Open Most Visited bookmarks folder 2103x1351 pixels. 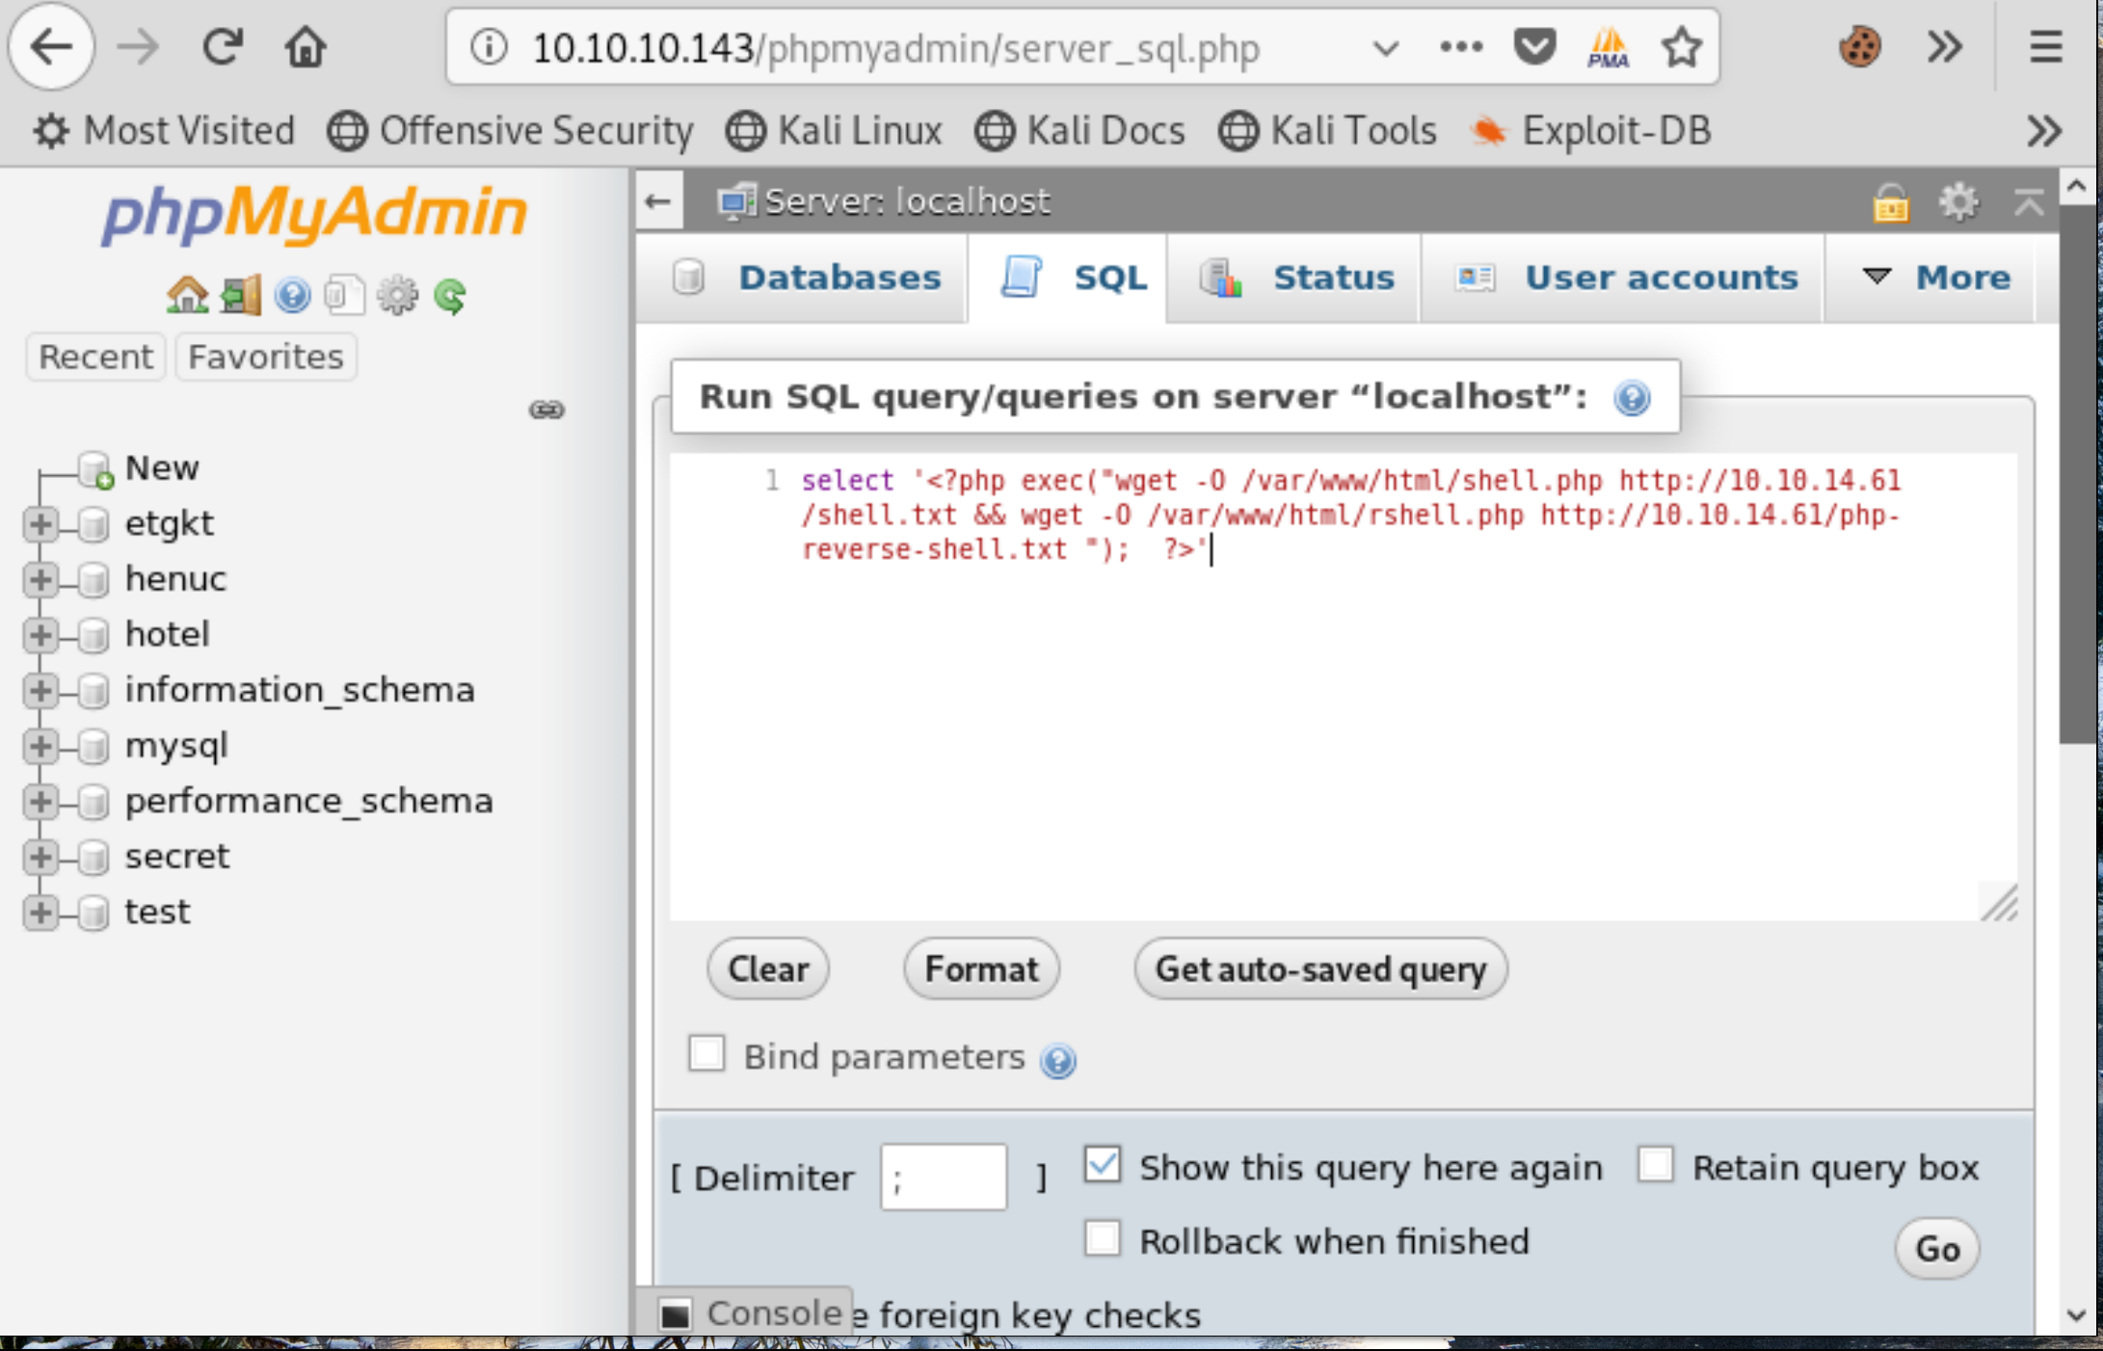tap(164, 130)
